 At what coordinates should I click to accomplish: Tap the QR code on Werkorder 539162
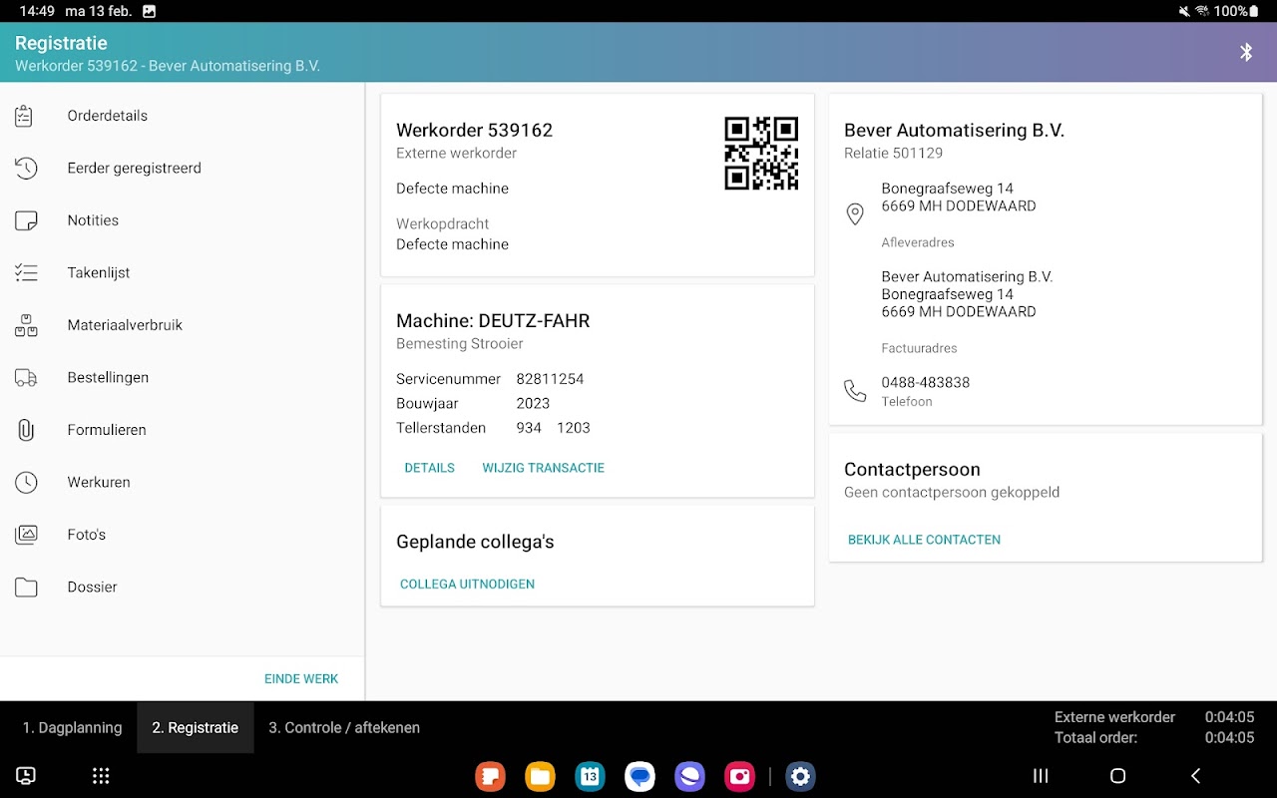click(761, 154)
